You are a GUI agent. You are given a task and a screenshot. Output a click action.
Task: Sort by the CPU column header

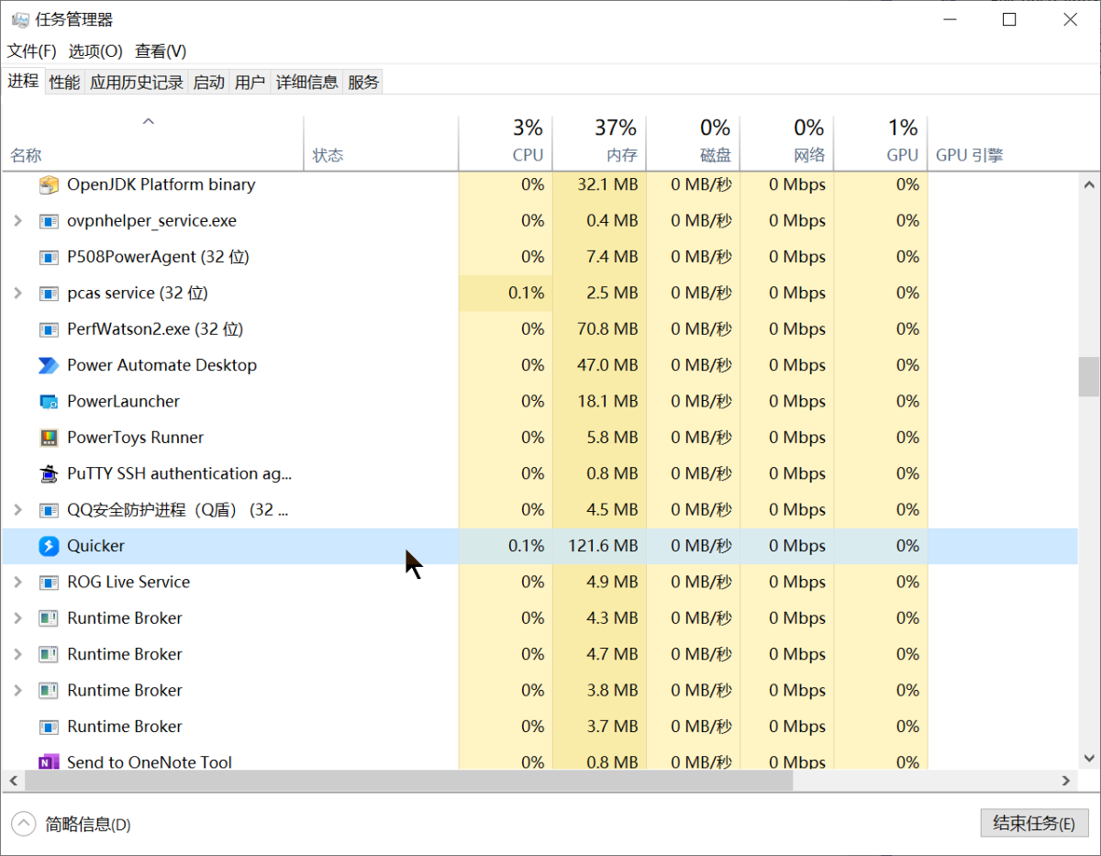[x=506, y=142]
